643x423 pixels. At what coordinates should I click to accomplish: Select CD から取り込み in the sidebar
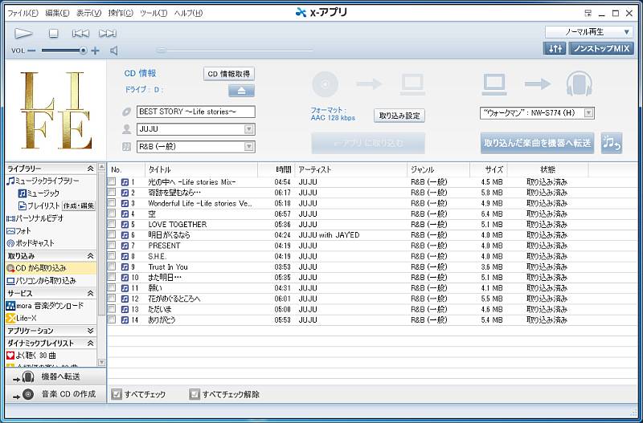tap(51, 268)
